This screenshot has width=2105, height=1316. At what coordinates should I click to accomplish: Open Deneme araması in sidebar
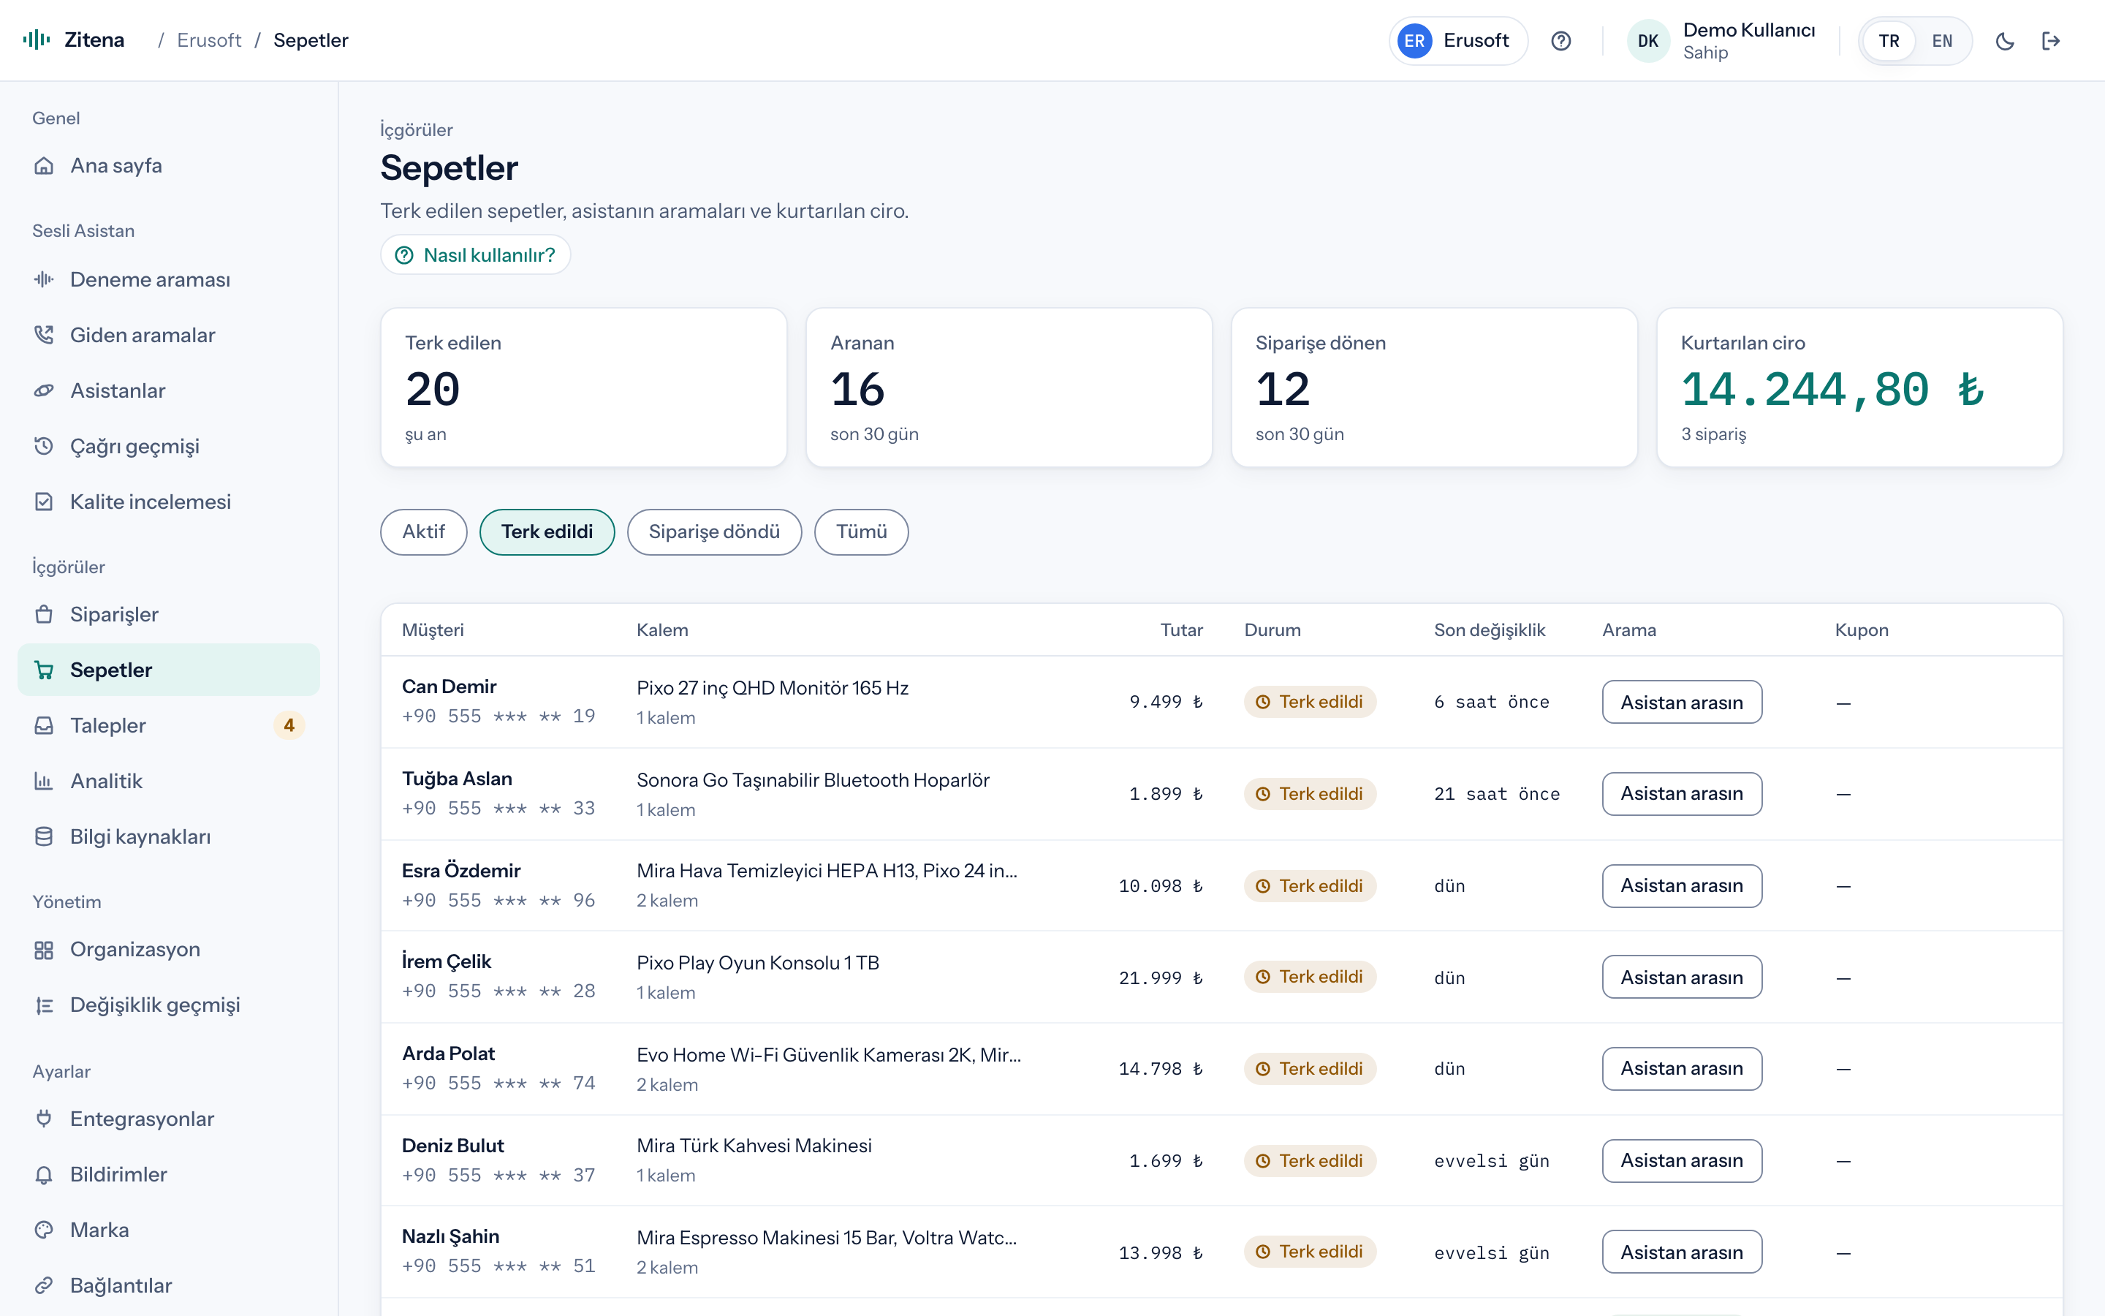(x=168, y=279)
